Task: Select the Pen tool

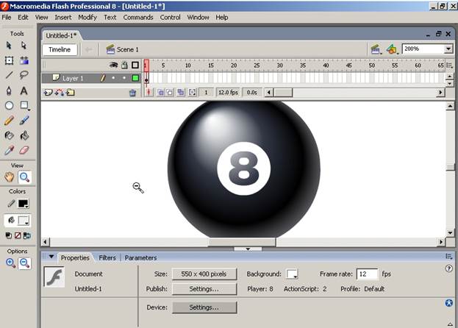Action: click(9, 90)
